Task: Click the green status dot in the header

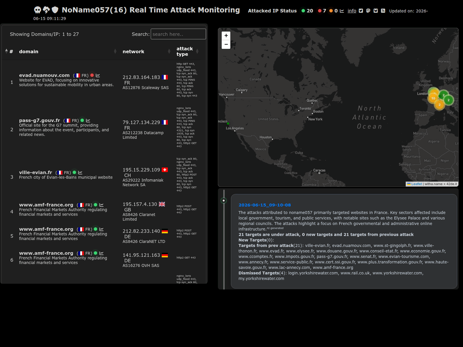Action: [303, 11]
